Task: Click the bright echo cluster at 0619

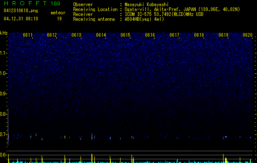Action: (x=226, y=137)
